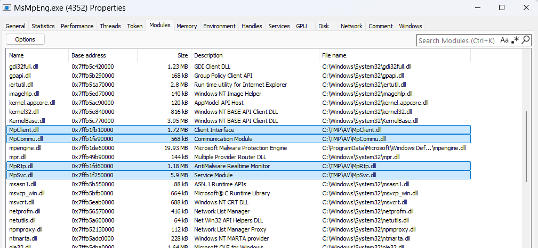
Task: Select the ntmarta.dll module row
Action: tap(238, 239)
